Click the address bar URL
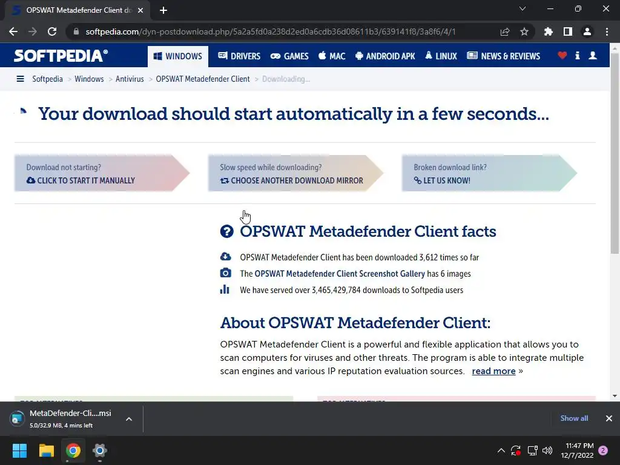This screenshot has width=620, height=465. pyautogui.click(x=271, y=31)
